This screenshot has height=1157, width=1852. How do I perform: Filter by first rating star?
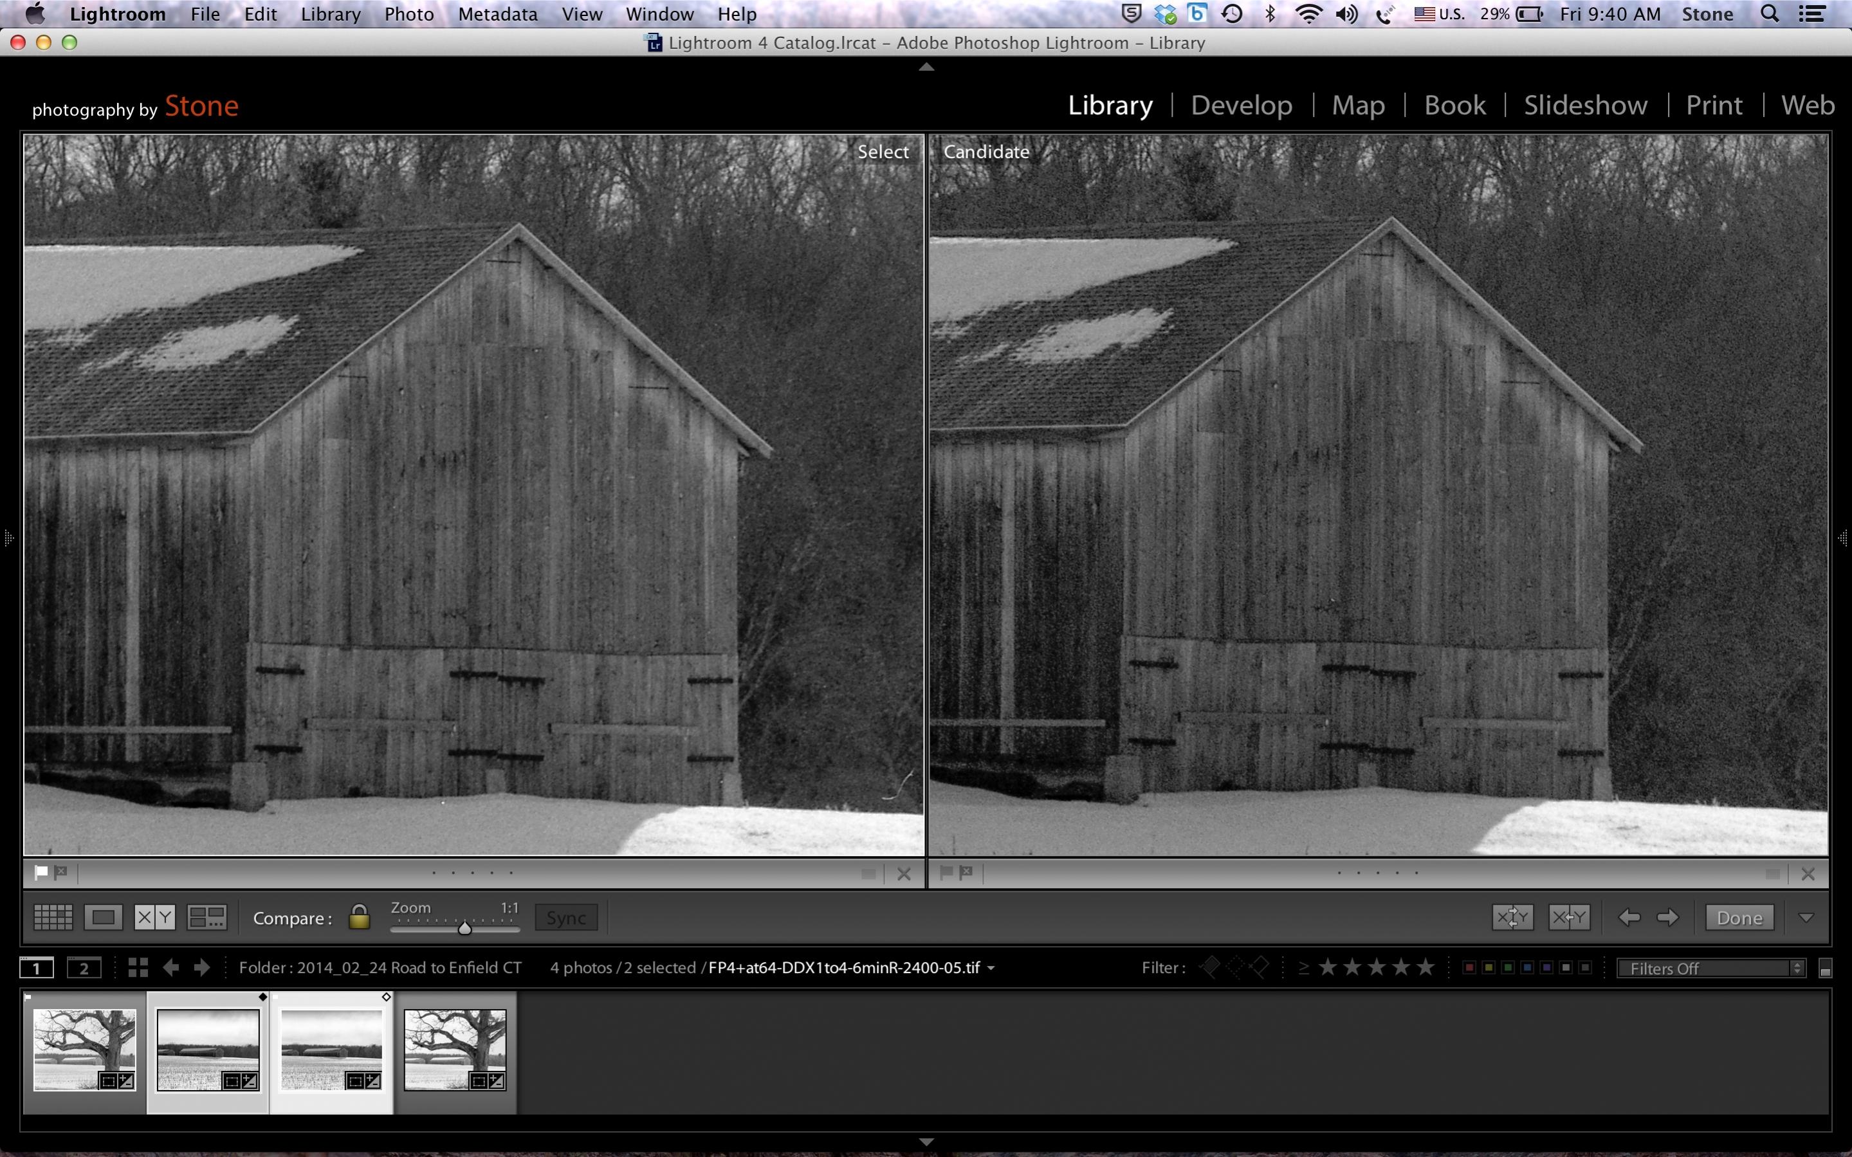1328,967
